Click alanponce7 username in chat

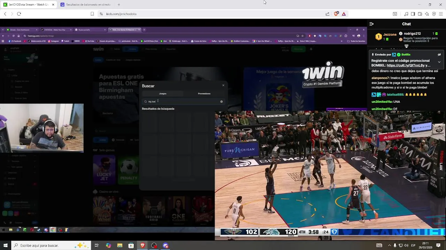[380, 78]
